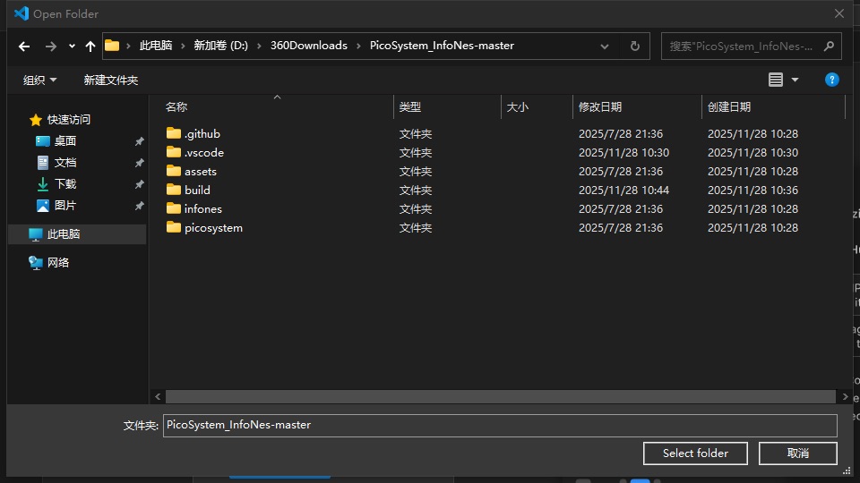The width and height of the screenshot is (860, 483).
Task: Click the .github folder icon
Action: pos(173,133)
